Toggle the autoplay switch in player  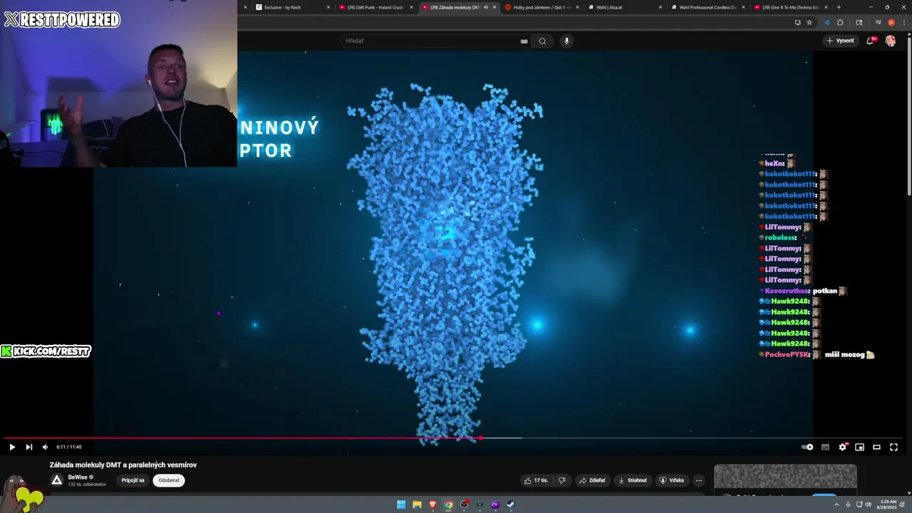click(807, 447)
